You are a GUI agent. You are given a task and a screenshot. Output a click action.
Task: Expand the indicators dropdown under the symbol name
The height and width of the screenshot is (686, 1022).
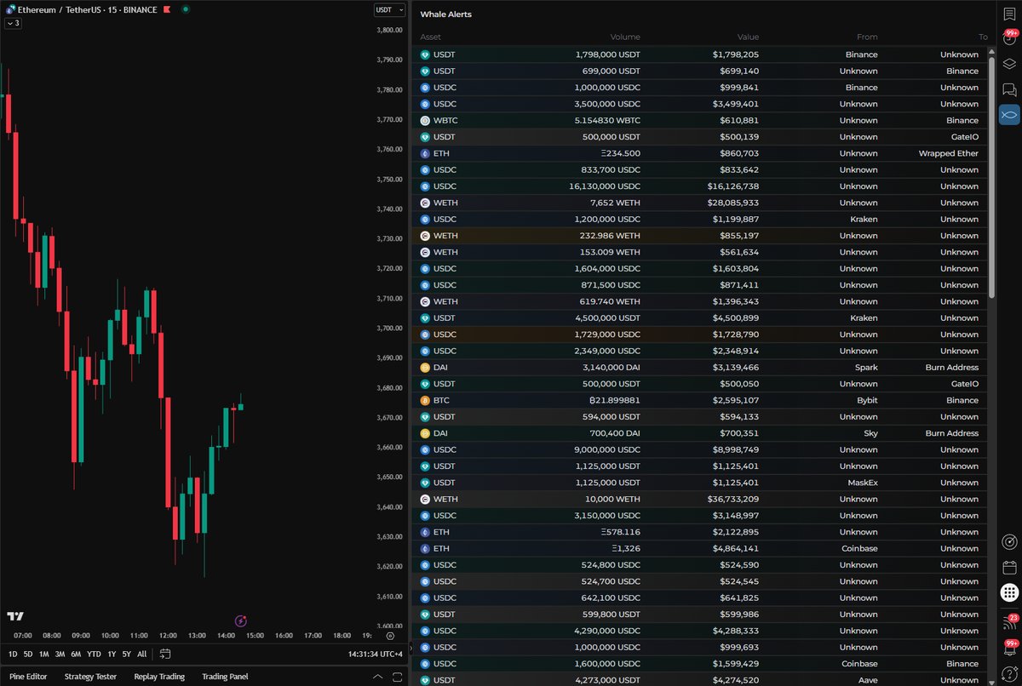pyautogui.click(x=12, y=23)
